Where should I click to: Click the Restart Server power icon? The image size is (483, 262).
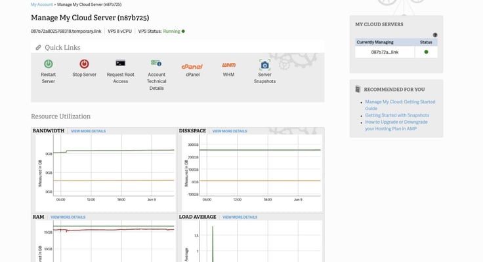[48, 64]
